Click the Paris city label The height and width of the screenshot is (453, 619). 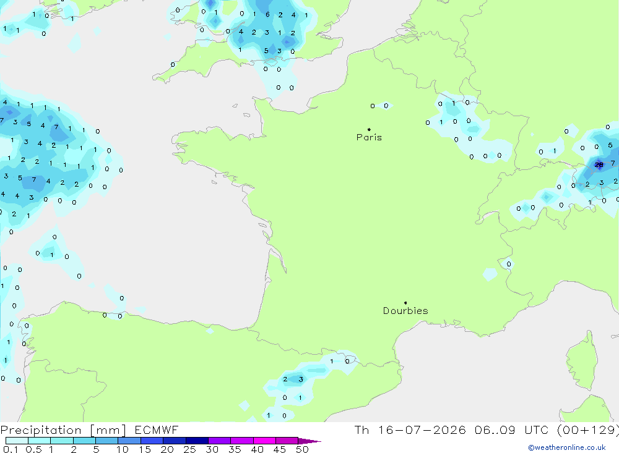369,137
